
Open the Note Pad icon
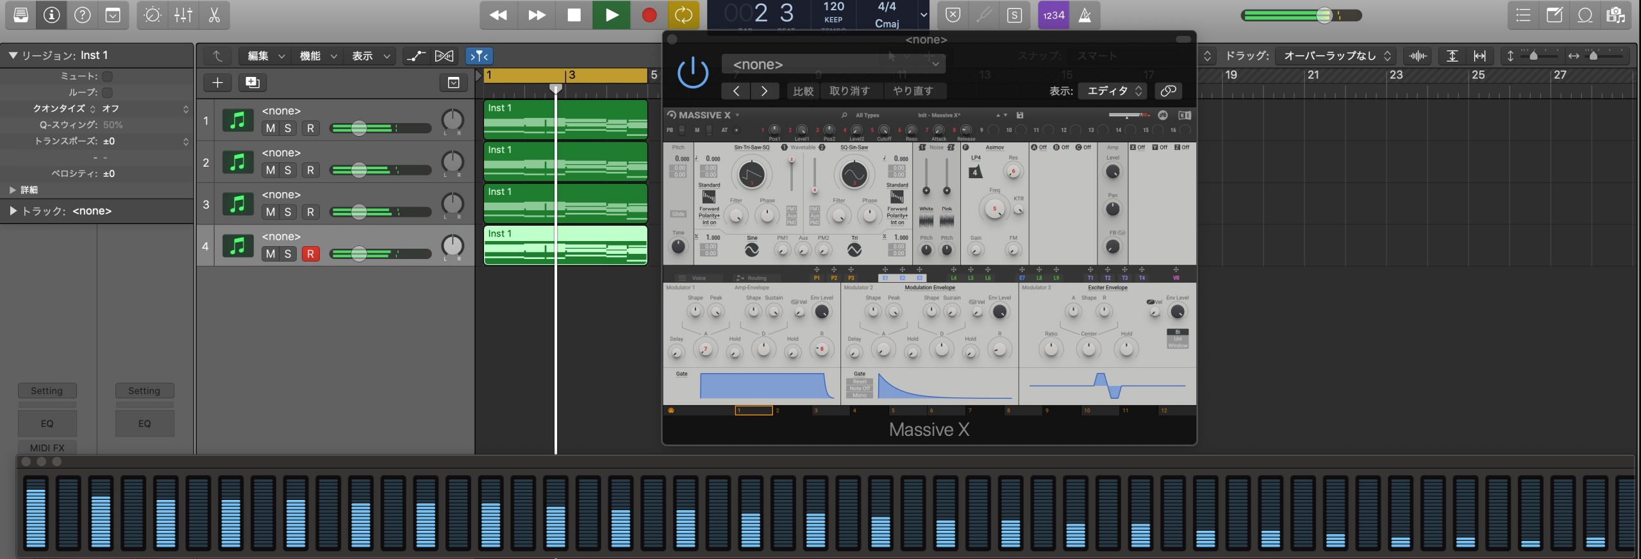click(1554, 15)
